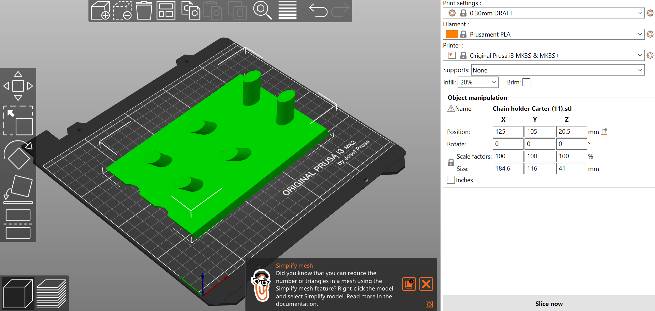Enable the Brim checkbox
The height and width of the screenshot is (311, 655).
coord(526,82)
